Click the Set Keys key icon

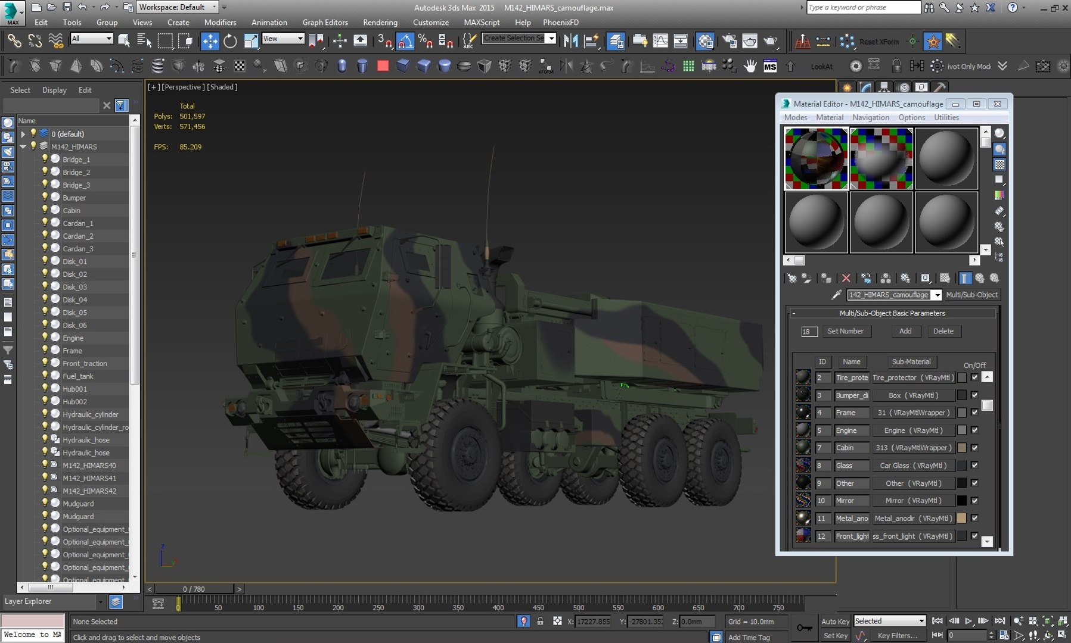pyautogui.click(x=804, y=628)
